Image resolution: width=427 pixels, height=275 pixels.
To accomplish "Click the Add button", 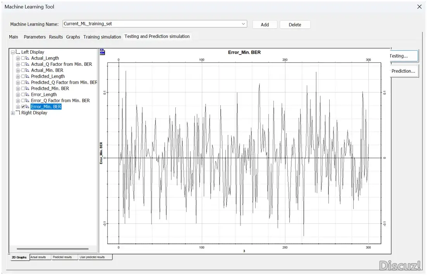I will (x=265, y=25).
